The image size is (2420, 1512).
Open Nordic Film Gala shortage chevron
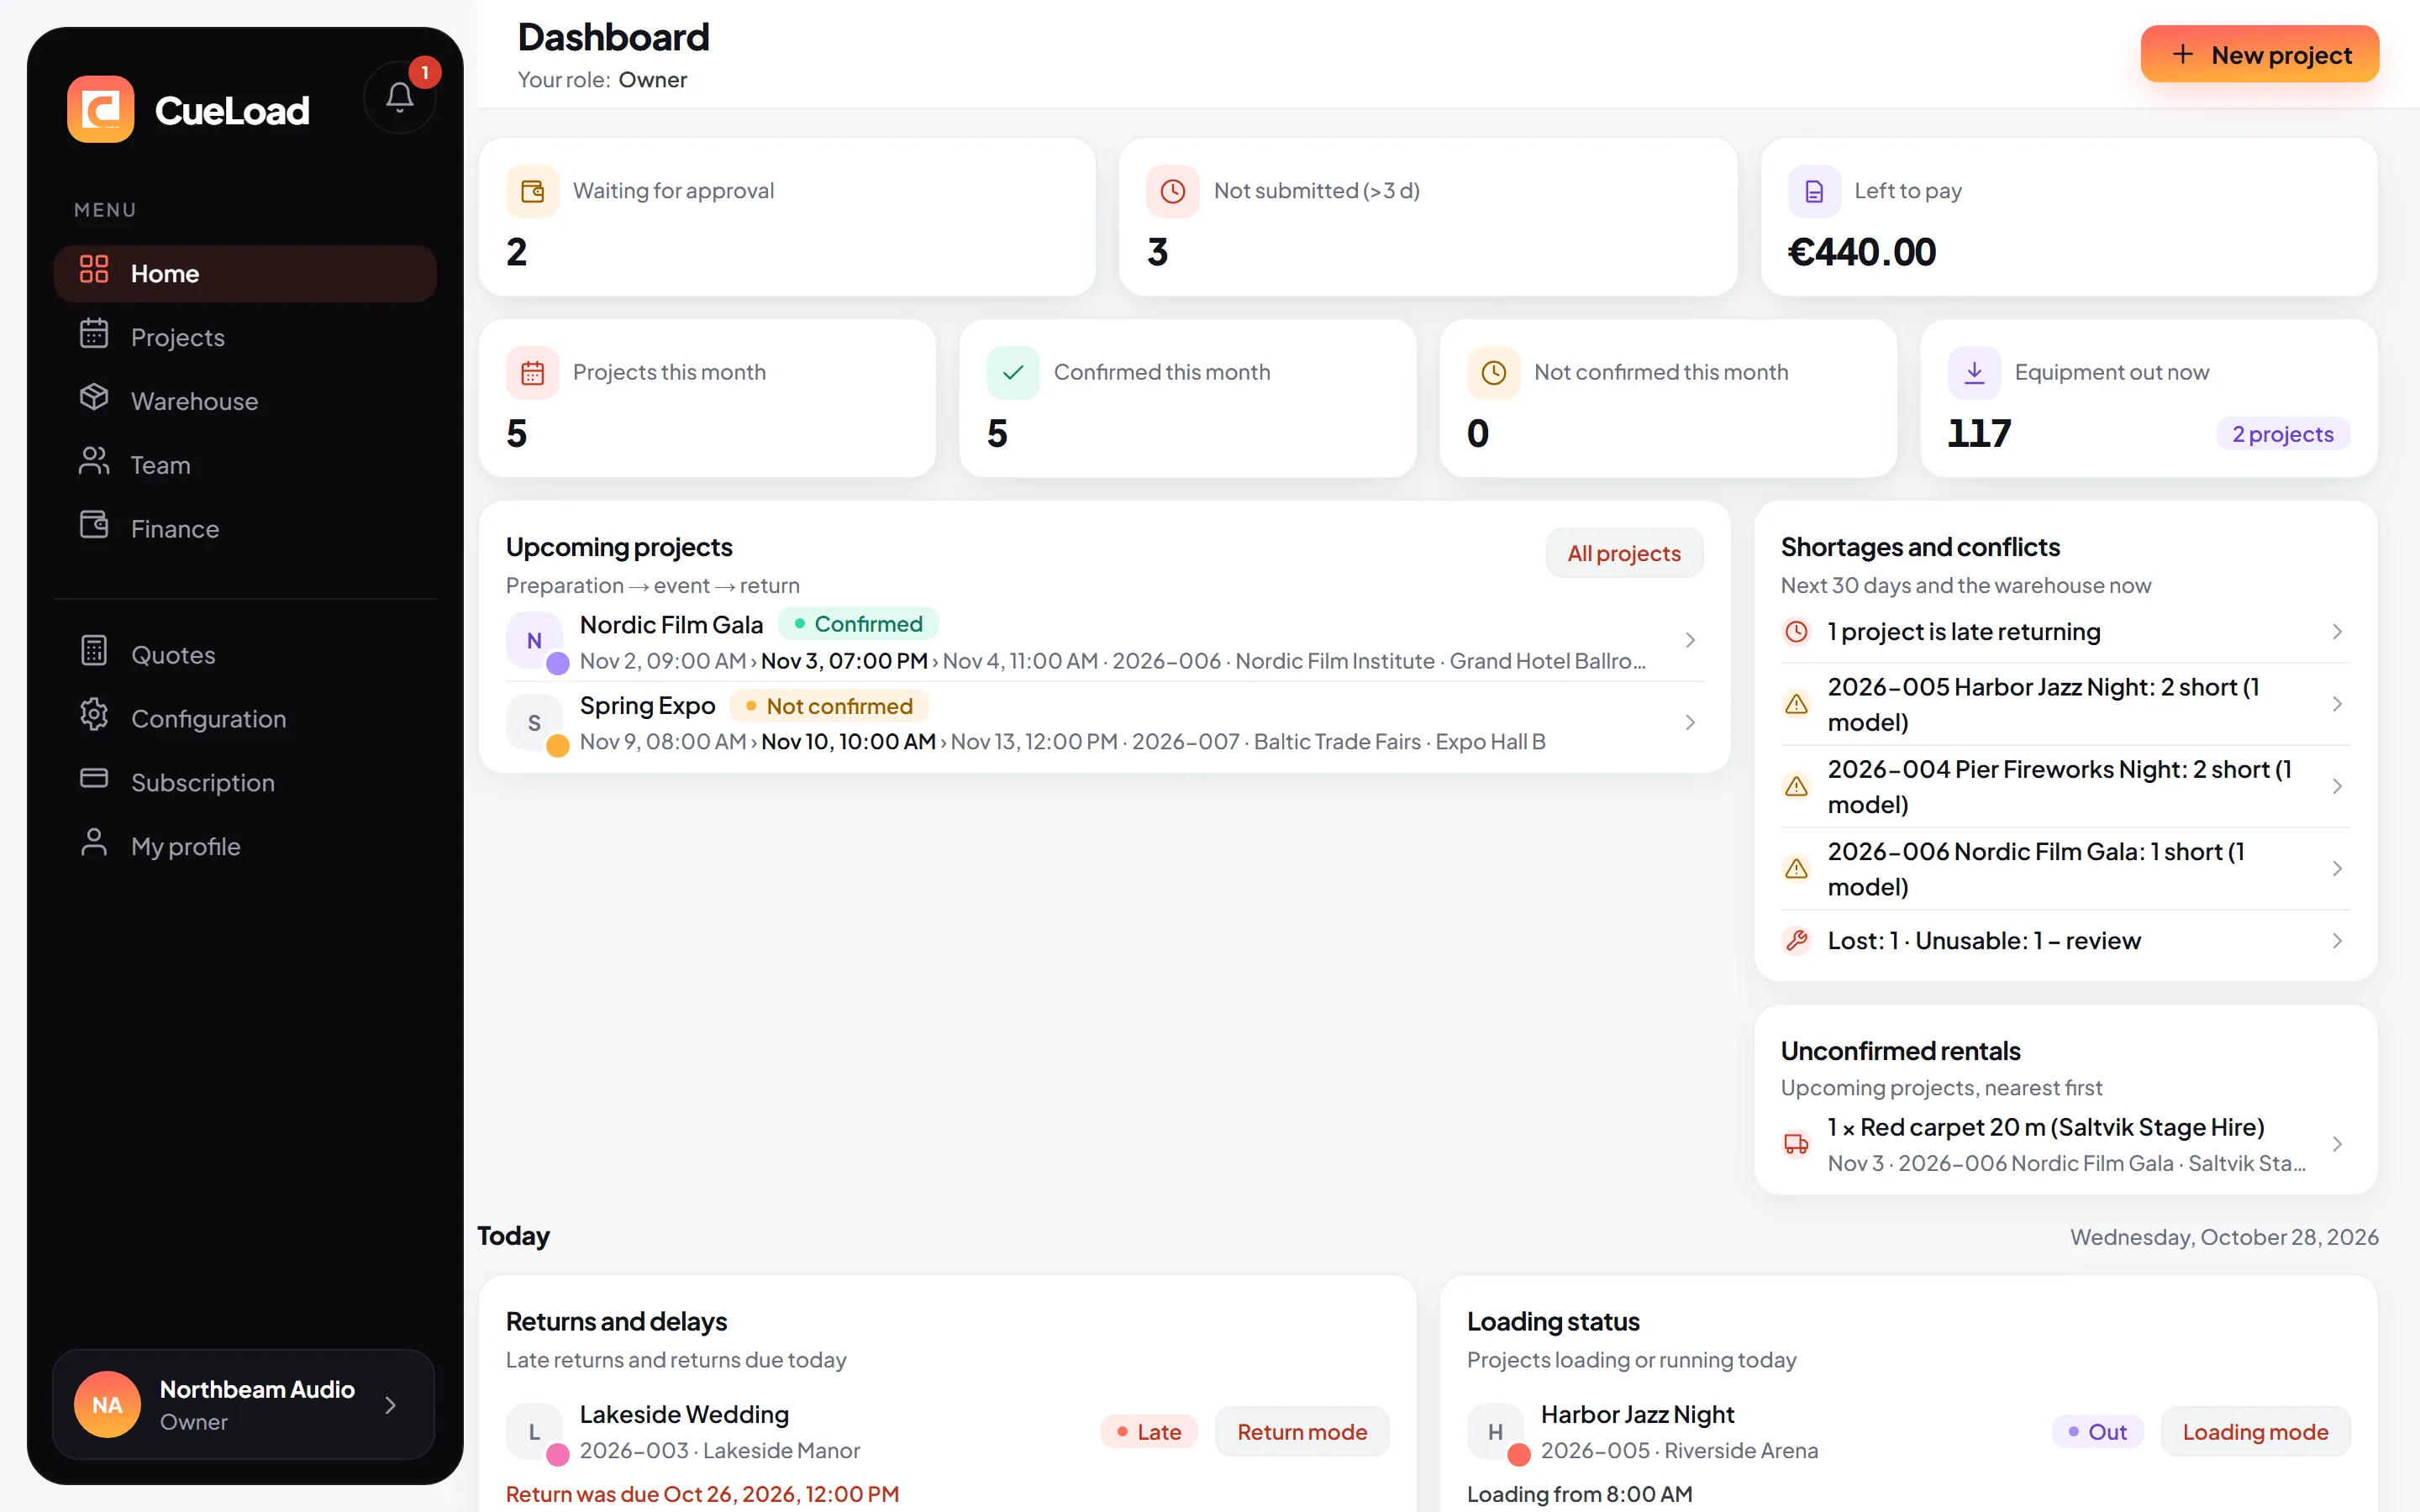[2337, 869]
